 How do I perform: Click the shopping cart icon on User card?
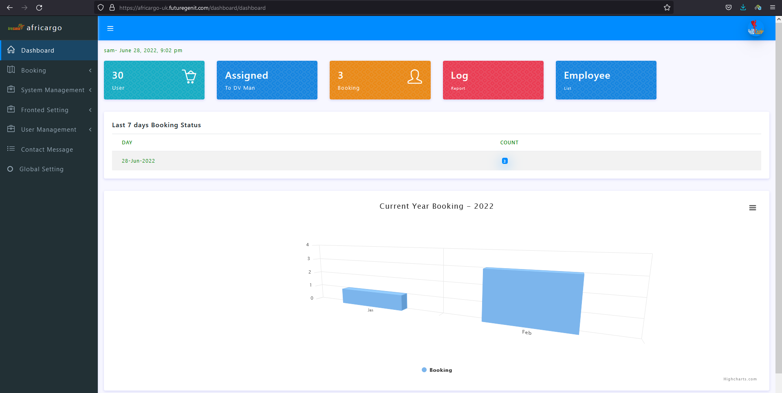point(189,76)
